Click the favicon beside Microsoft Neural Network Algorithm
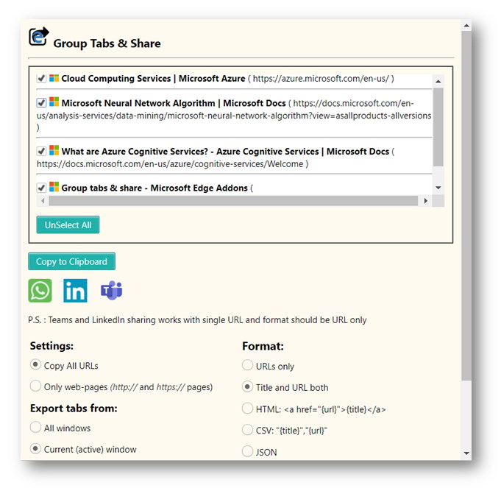This screenshot has width=501, height=488. pyautogui.click(x=54, y=102)
